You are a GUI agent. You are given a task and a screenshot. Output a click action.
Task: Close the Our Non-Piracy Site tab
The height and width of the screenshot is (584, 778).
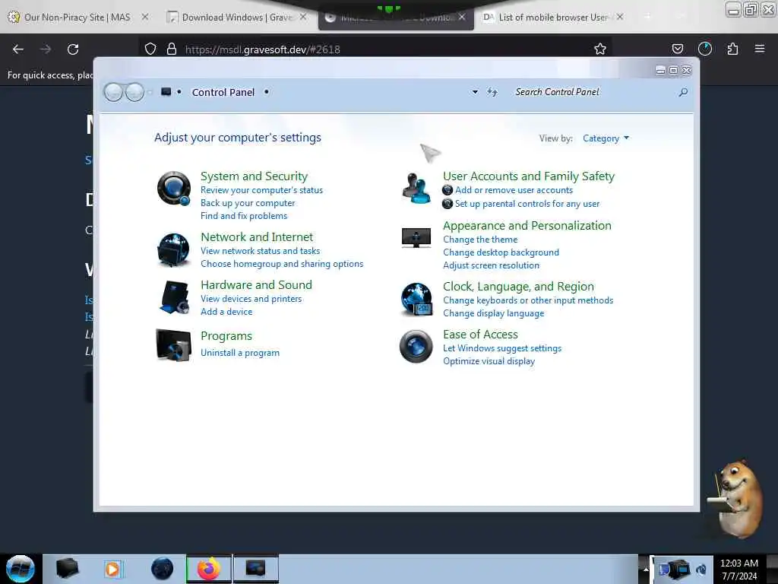[x=144, y=17]
